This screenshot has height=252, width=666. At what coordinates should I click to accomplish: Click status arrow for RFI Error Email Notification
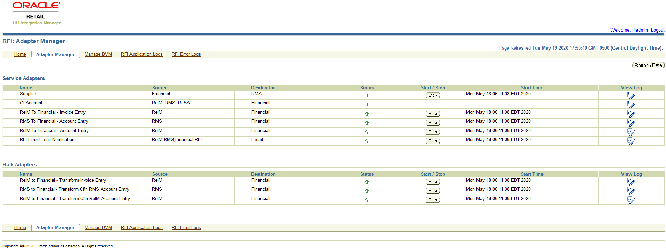(367, 141)
